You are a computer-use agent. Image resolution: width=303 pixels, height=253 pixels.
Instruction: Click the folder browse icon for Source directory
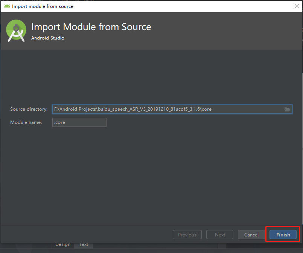coord(287,109)
